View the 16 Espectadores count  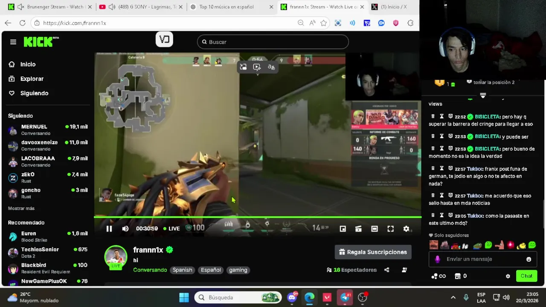point(351,270)
